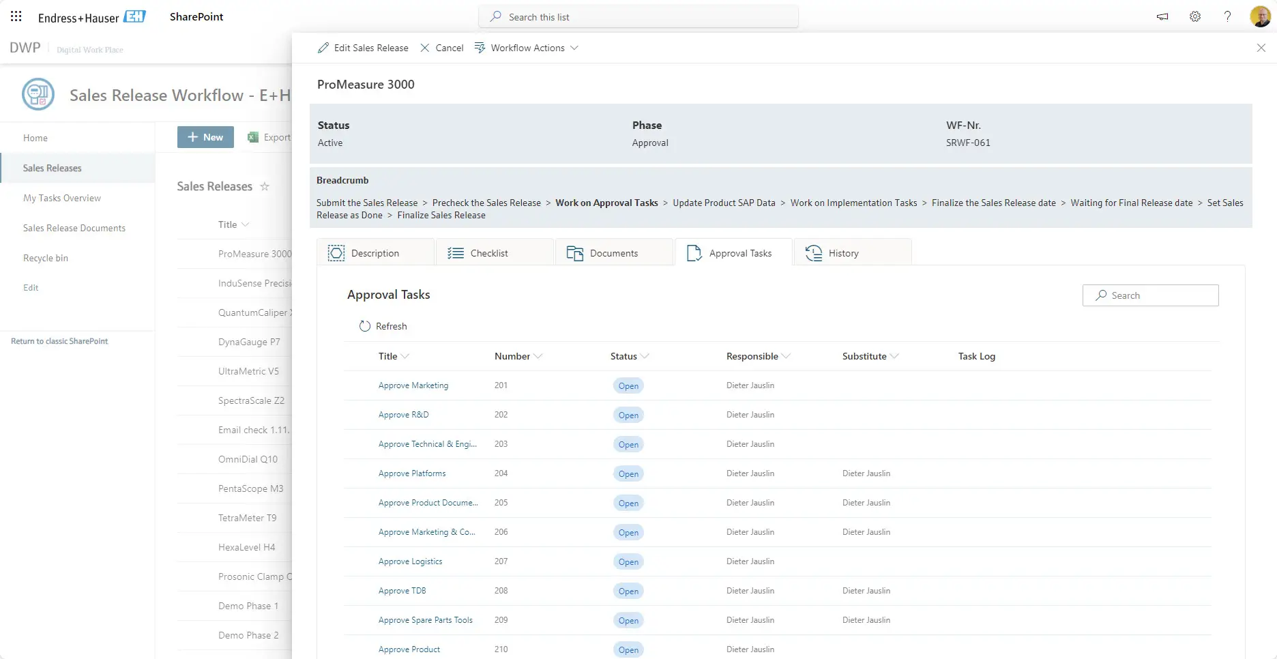Screen dimensions: 1277x659
Task: Open the Approve Marketing task link
Action: click(x=413, y=385)
